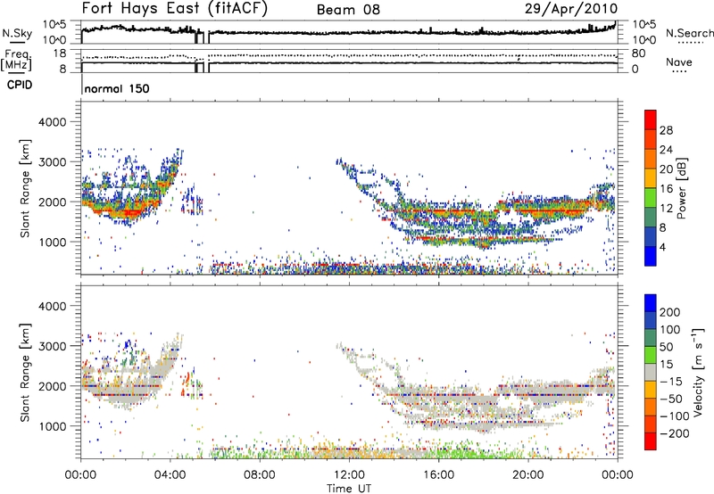
Task: Click the "24" power colorbar tick
Action: coord(666,150)
